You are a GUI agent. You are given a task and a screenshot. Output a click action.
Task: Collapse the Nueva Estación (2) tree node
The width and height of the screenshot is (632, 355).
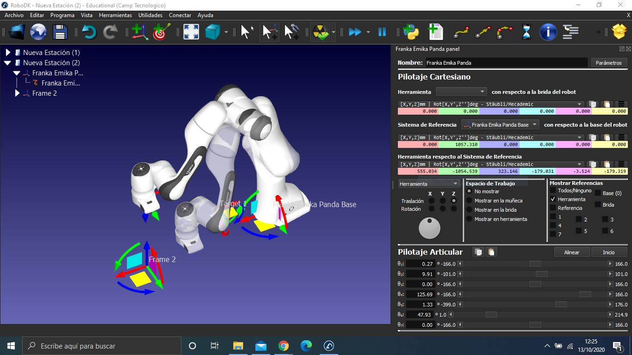coord(7,63)
